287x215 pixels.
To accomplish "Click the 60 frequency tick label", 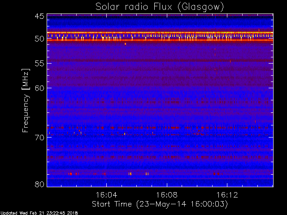I will 39,88.
